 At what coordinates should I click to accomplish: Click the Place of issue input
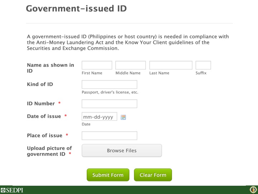point(109,136)
